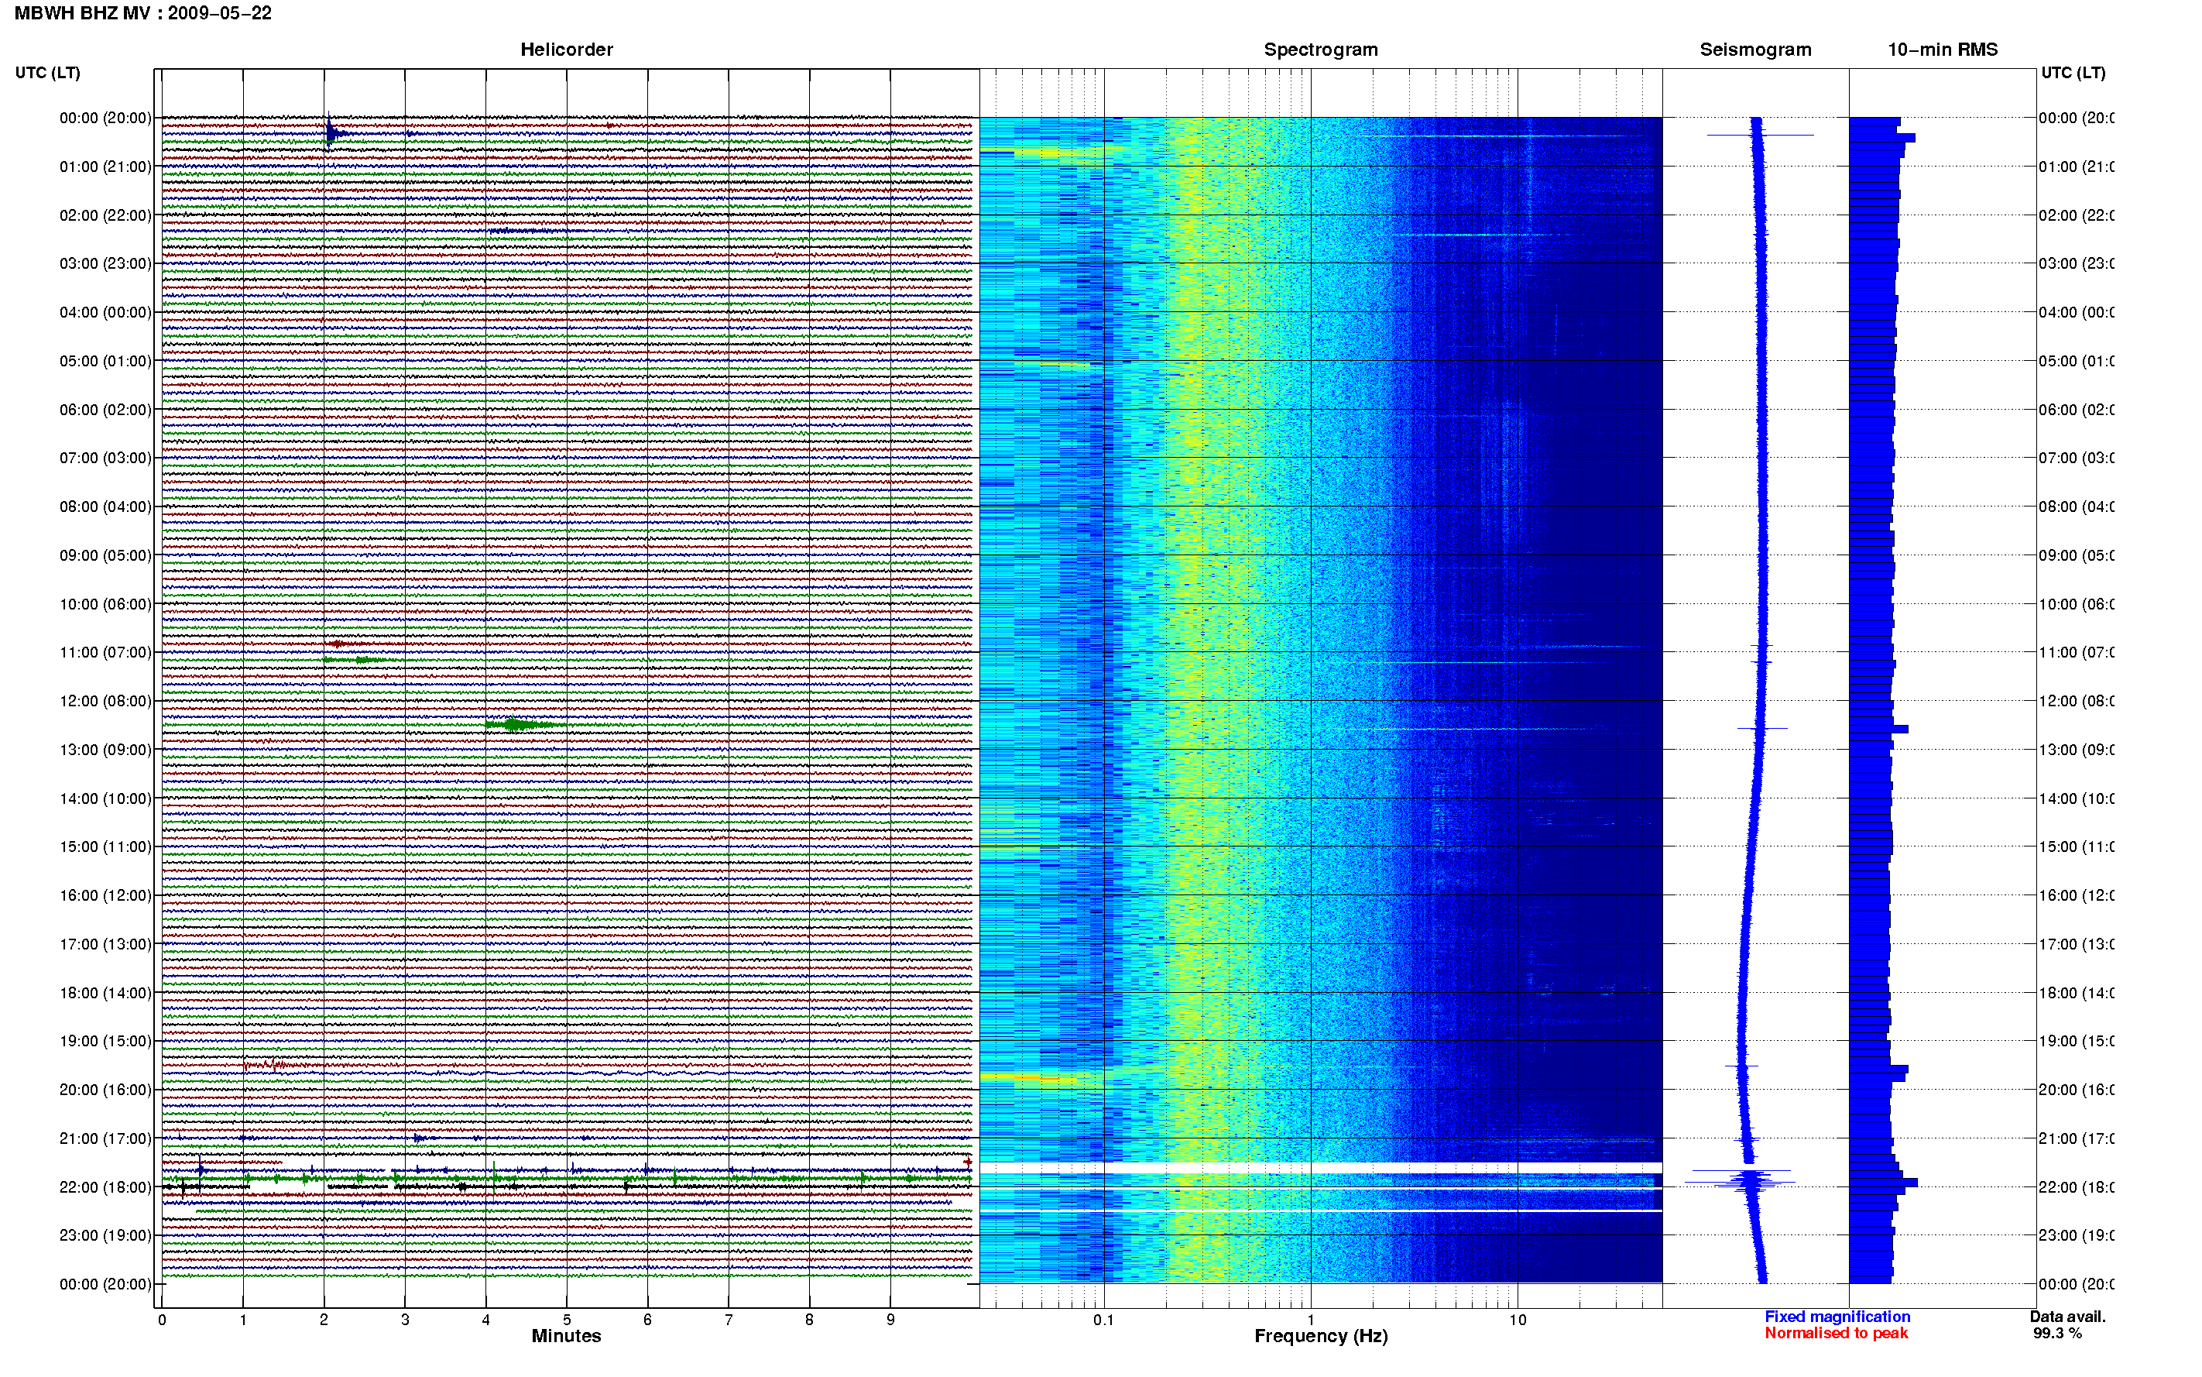Click the left axis label '11:00 (07:00)'
Image resolution: width=2202 pixels, height=1377 pixels.
[105, 652]
